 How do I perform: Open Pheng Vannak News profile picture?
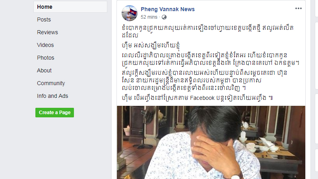pos(130,13)
